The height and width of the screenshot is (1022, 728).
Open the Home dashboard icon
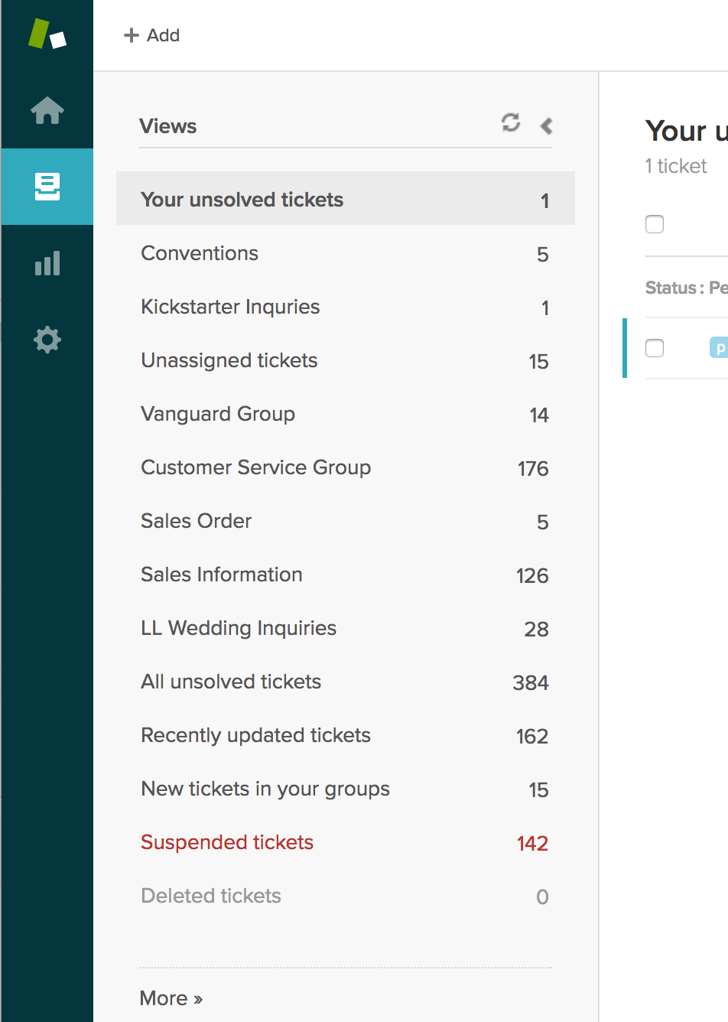47,110
